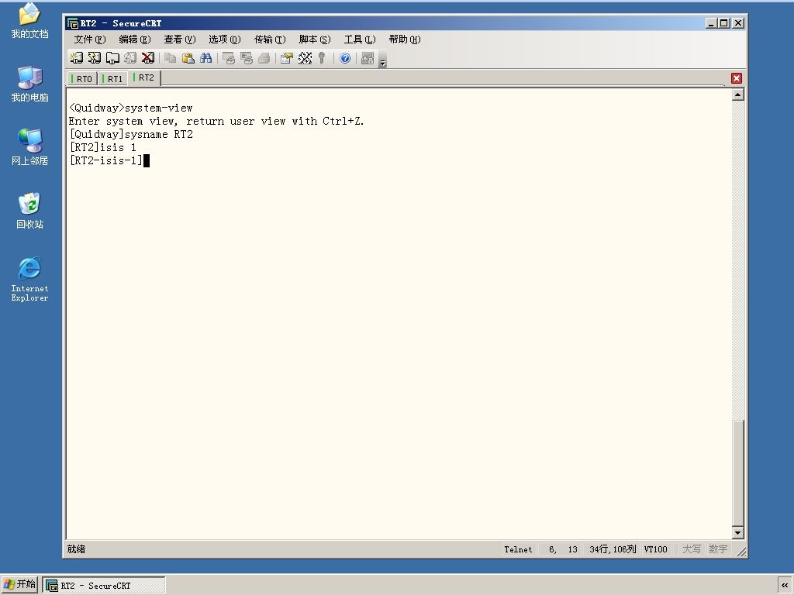Close the active tab with red X
Image resolution: width=794 pixels, height=595 pixels.
click(737, 78)
